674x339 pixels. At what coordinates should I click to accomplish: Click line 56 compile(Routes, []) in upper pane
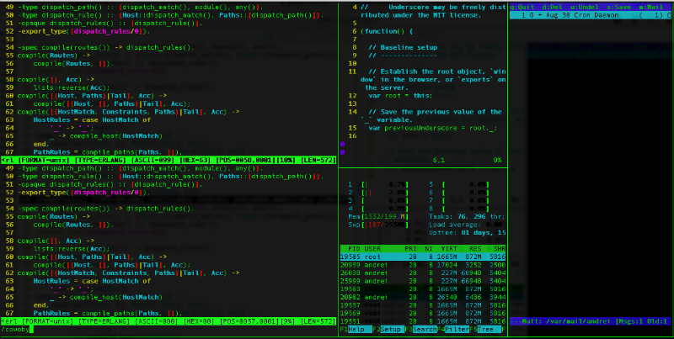[74, 63]
